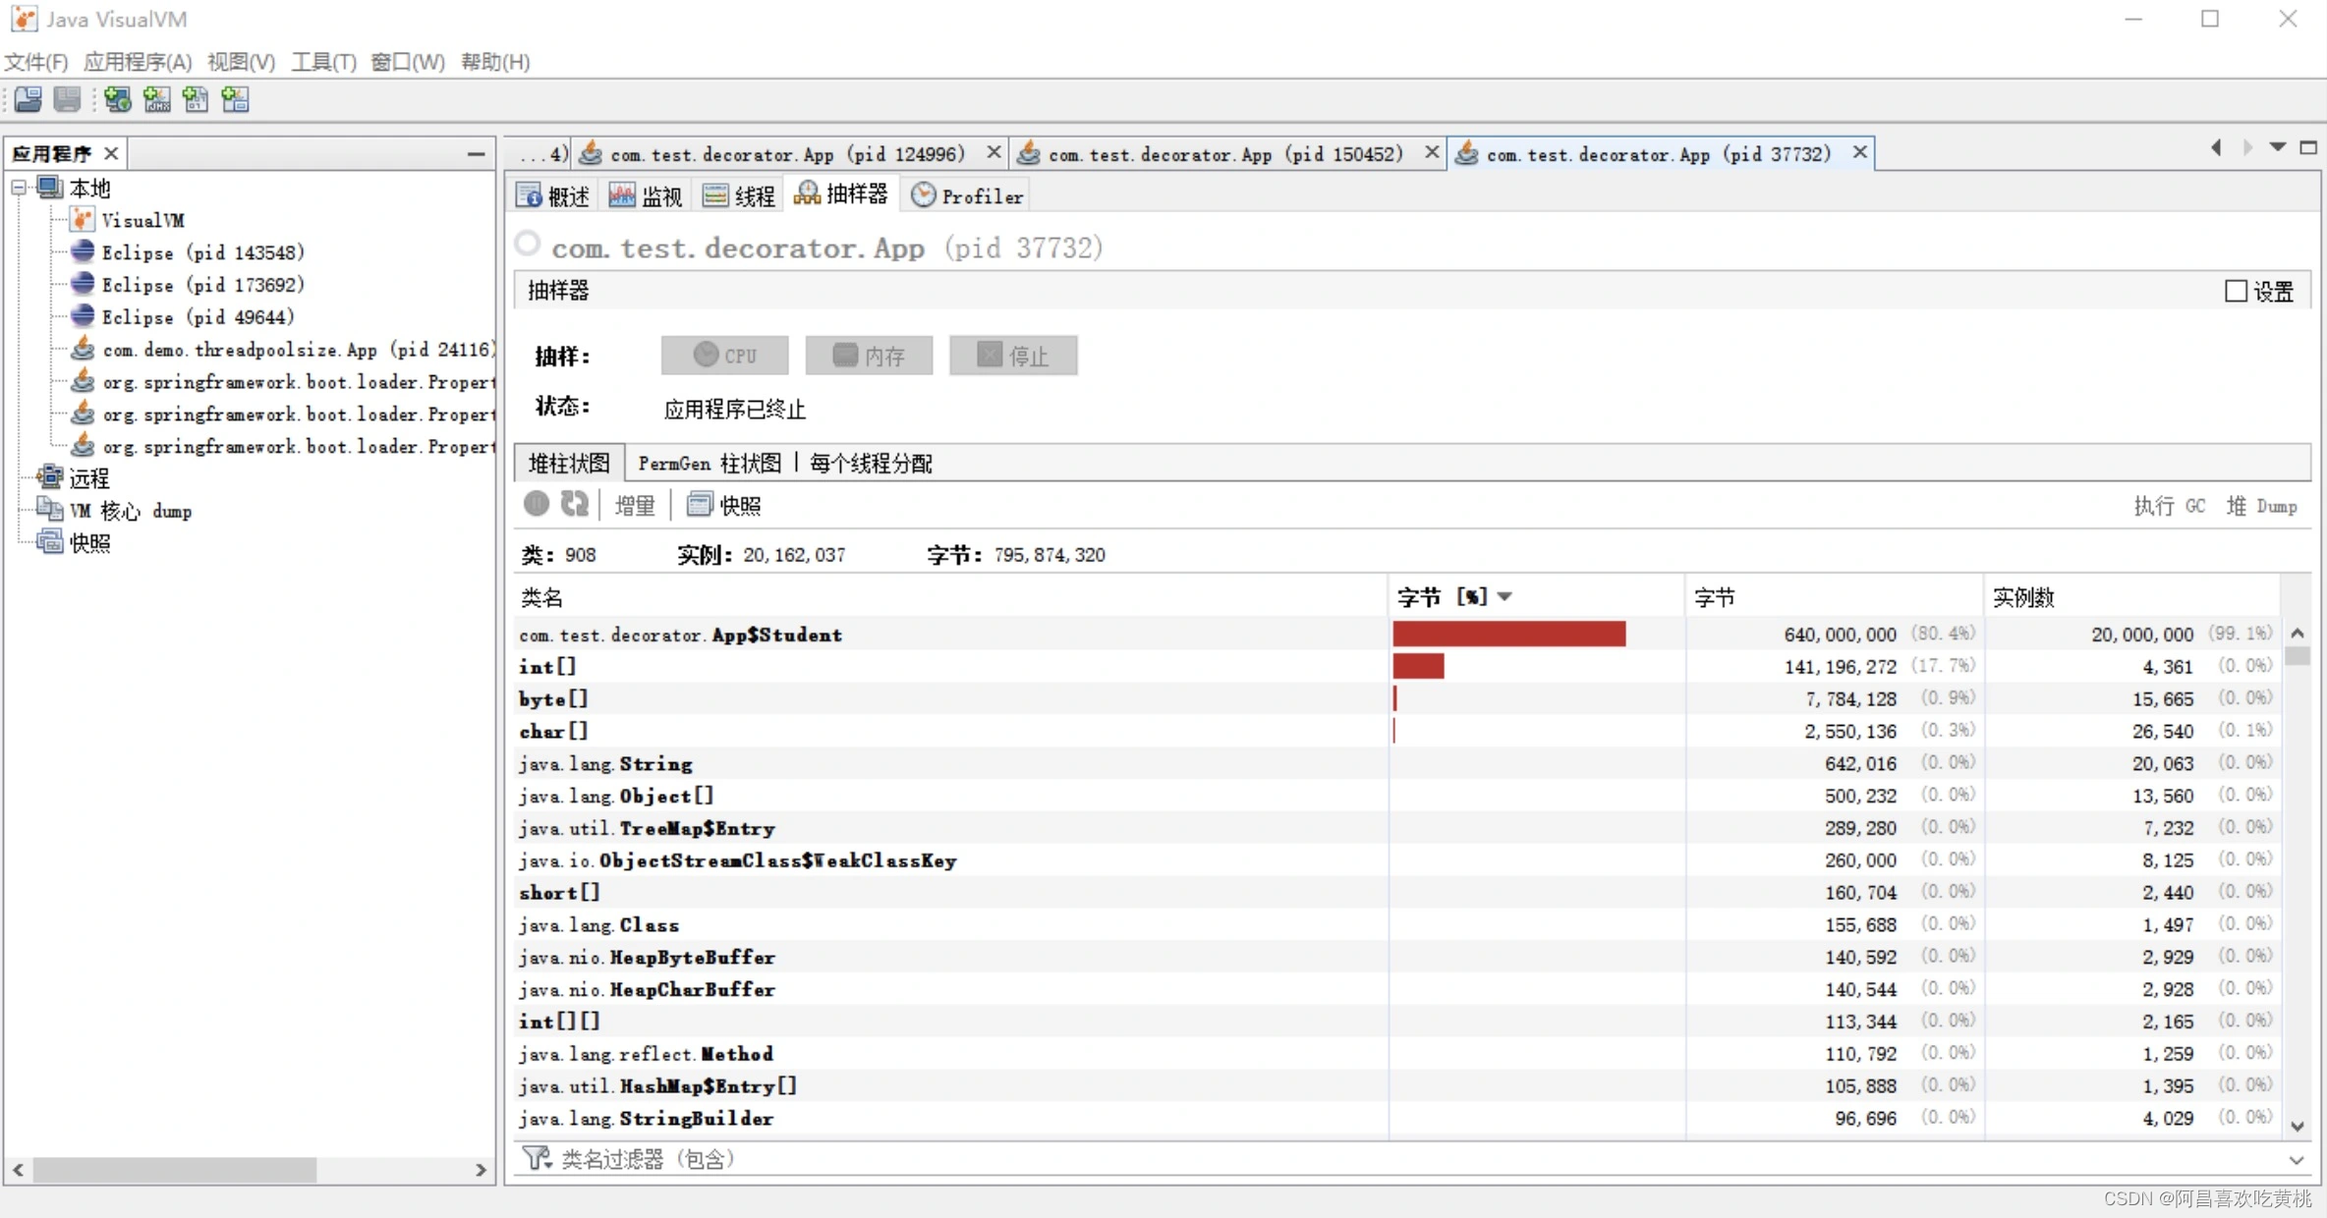Trigger 执行 GC garbage collection

[2169, 505]
